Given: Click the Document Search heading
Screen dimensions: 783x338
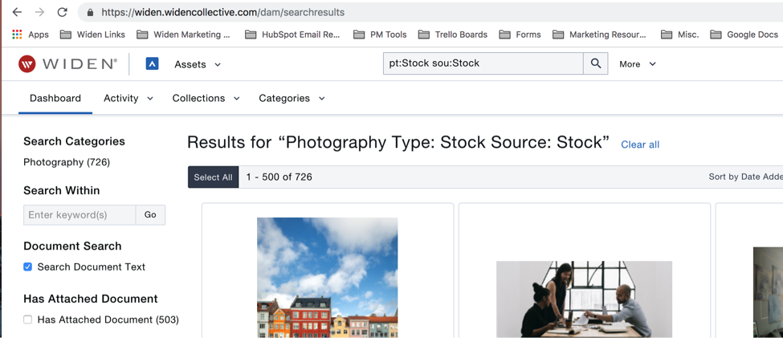Looking at the screenshot, I should 72,246.
